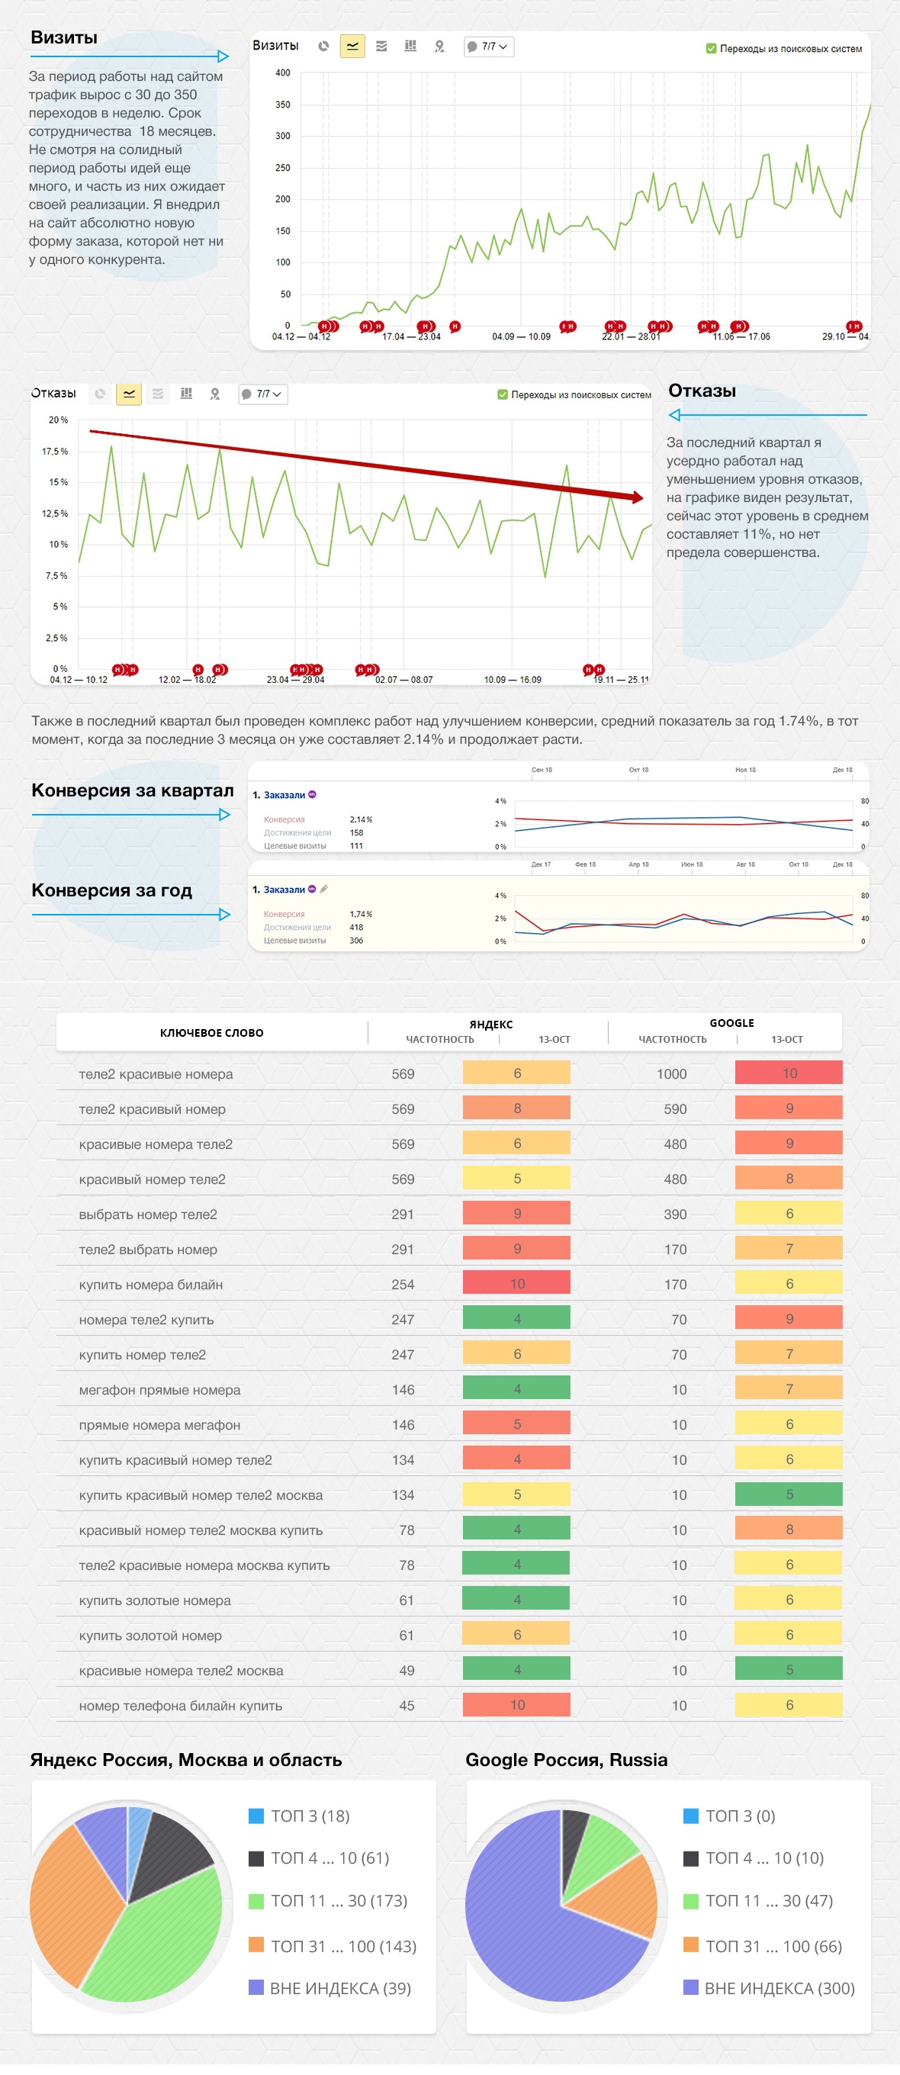Uncheck Переходы из поисковых систем on Визиты

(711, 48)
